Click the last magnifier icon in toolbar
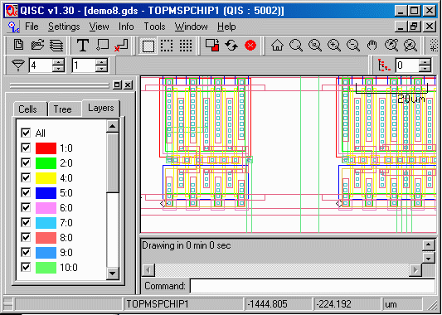This screenshot has width=442, height=315. tap(410, 46)
